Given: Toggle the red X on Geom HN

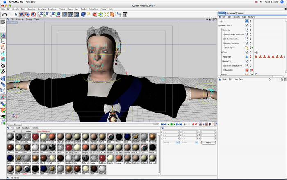Looking at the screenshot, I should pos(252,70).
